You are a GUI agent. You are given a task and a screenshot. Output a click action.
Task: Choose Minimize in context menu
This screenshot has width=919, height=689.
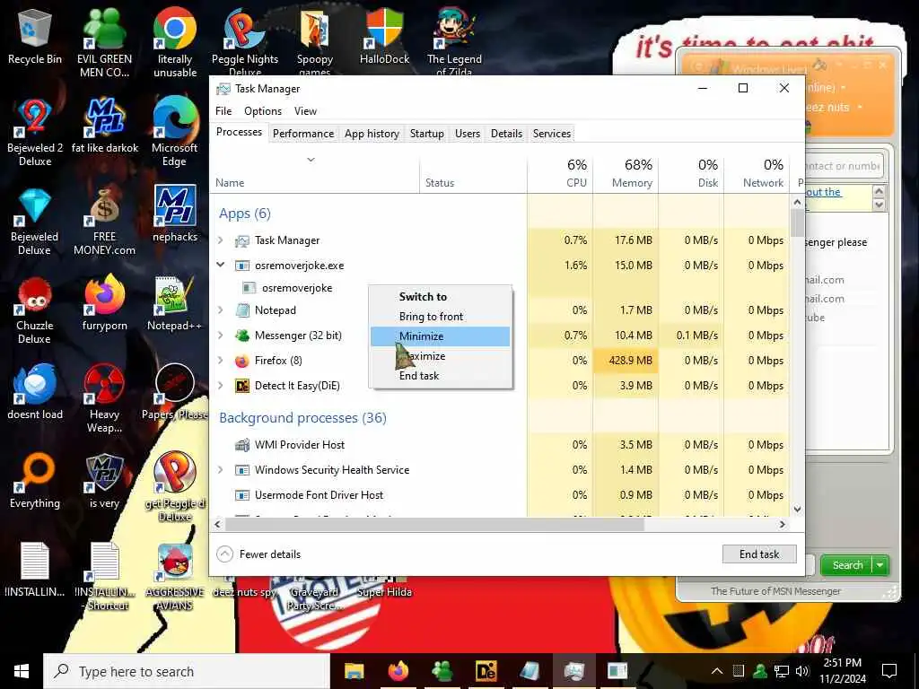(x=440, y=336)
